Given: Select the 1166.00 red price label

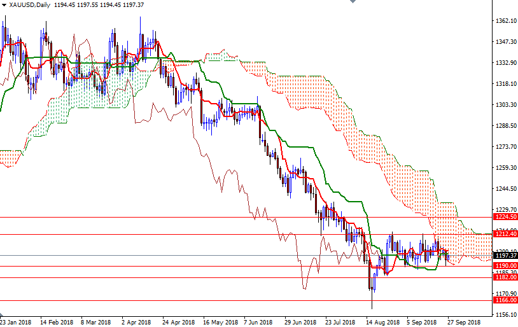Looking at the screenshot, I should pos(505,300).
